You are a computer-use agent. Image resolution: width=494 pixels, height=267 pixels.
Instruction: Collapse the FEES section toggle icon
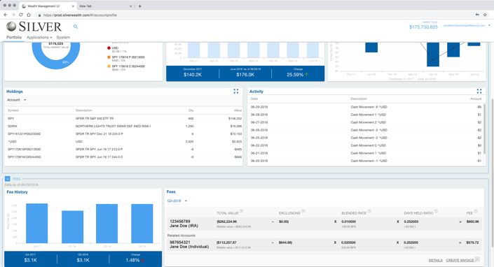pos(7,178)
